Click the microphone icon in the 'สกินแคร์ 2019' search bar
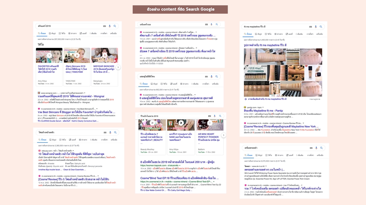 [x=110, y=26]
